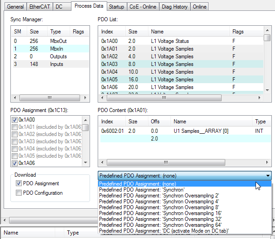Click PDO Assignment list scroll-up arrow
The image size is (275, 239).
(x=85, y=120)
